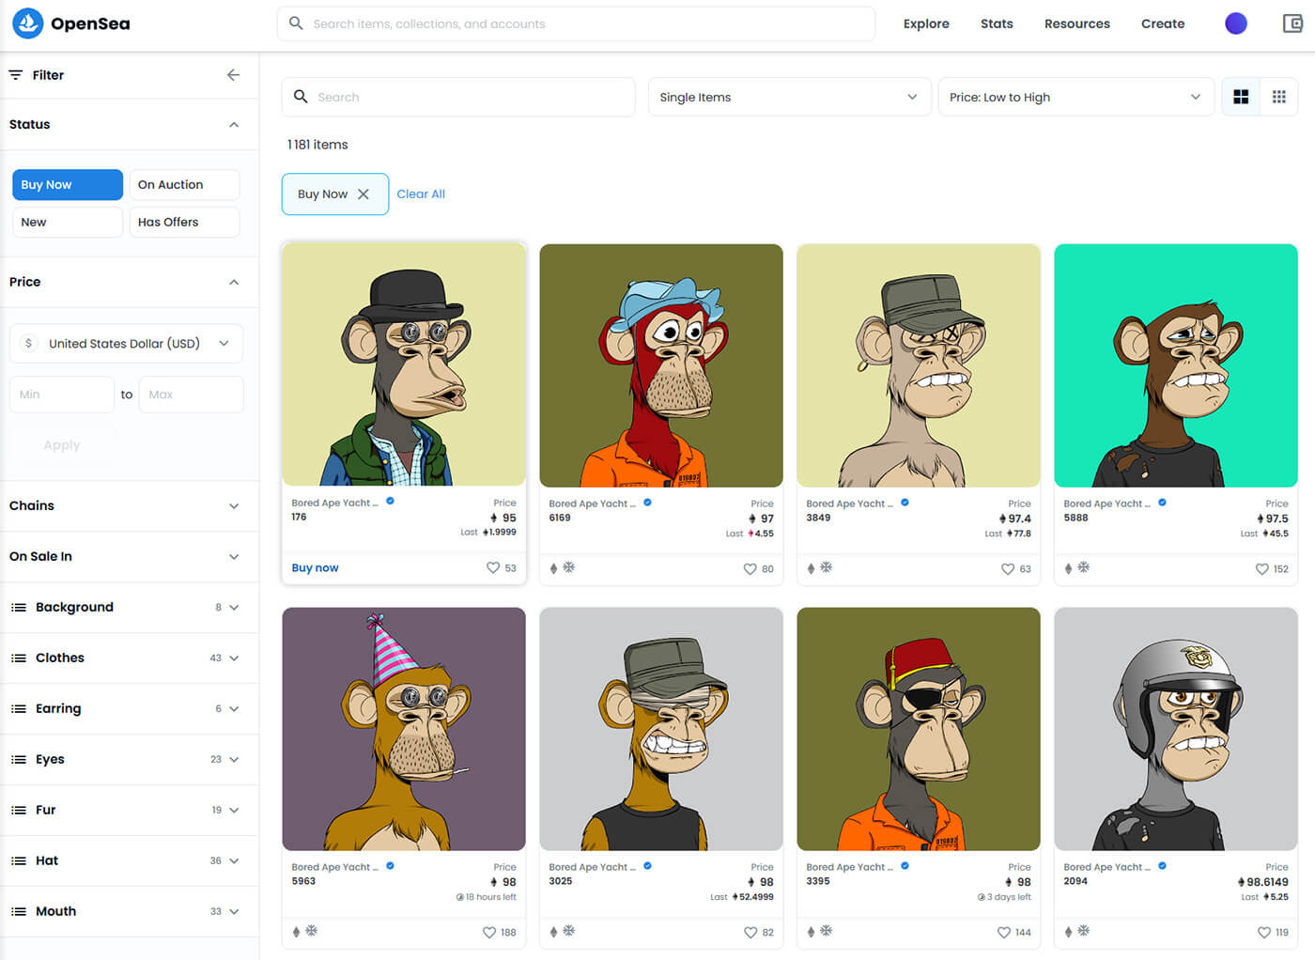Viewport: 1315px width, 960px height.
Task: Favorite ape 3849 with the heart icon
Action: (1008, 568)
